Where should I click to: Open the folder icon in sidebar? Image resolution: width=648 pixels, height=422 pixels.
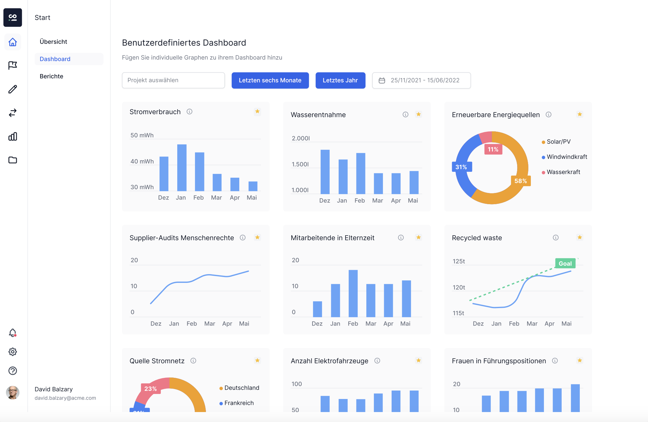[x=12, y=160]
